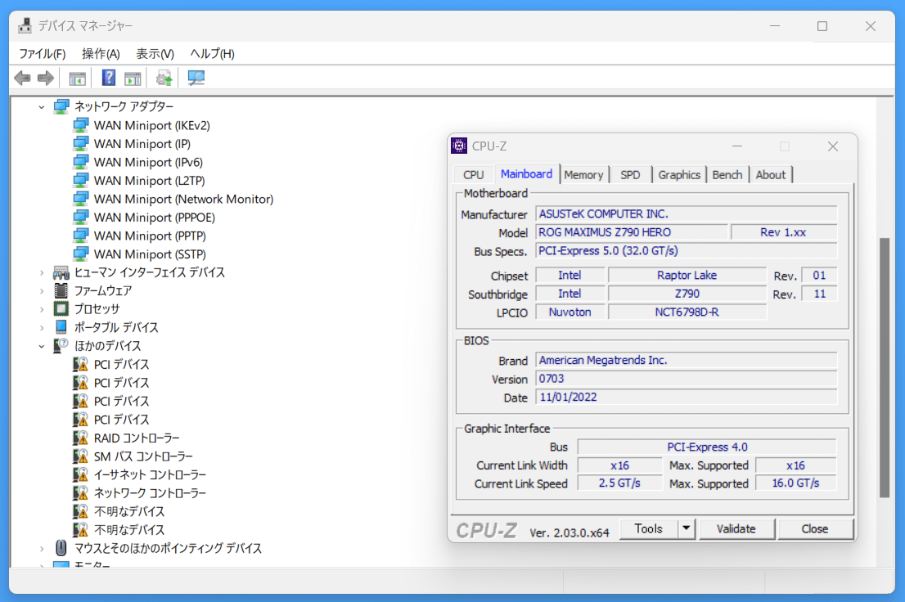Click the update driver toolbar icon

(x=164, y=78)
